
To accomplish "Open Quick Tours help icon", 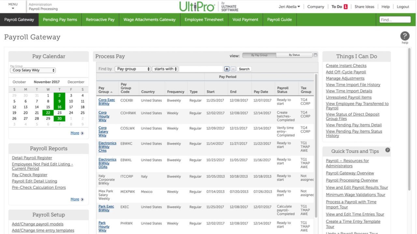I will 387,150.
